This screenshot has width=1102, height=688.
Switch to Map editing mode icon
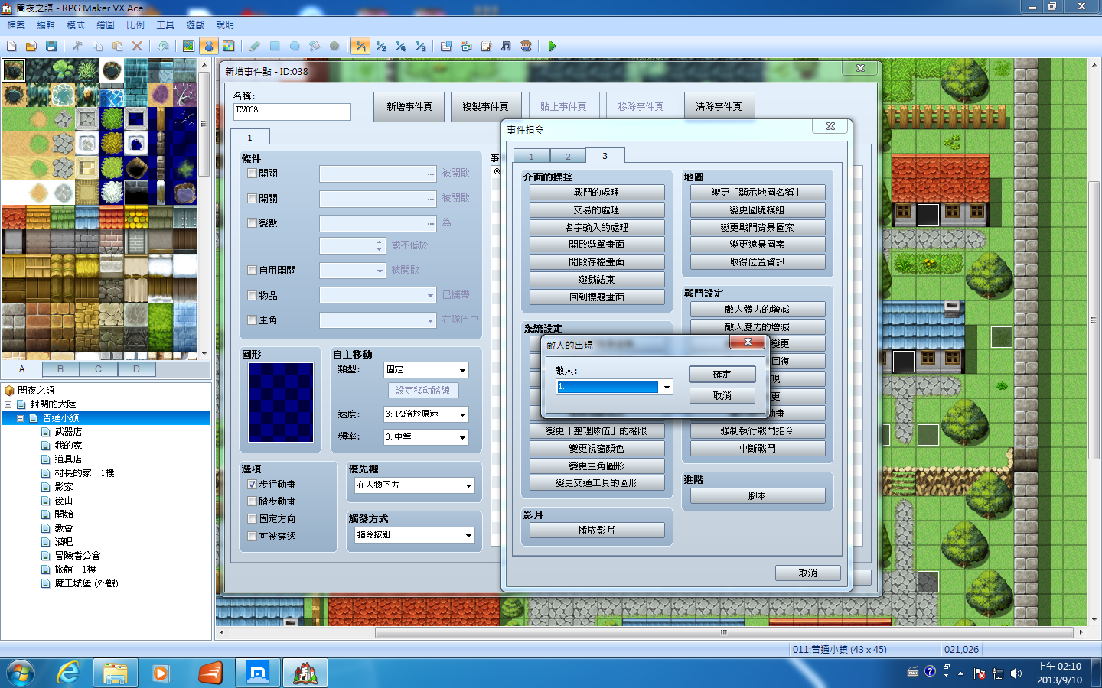tap(188, 46)
